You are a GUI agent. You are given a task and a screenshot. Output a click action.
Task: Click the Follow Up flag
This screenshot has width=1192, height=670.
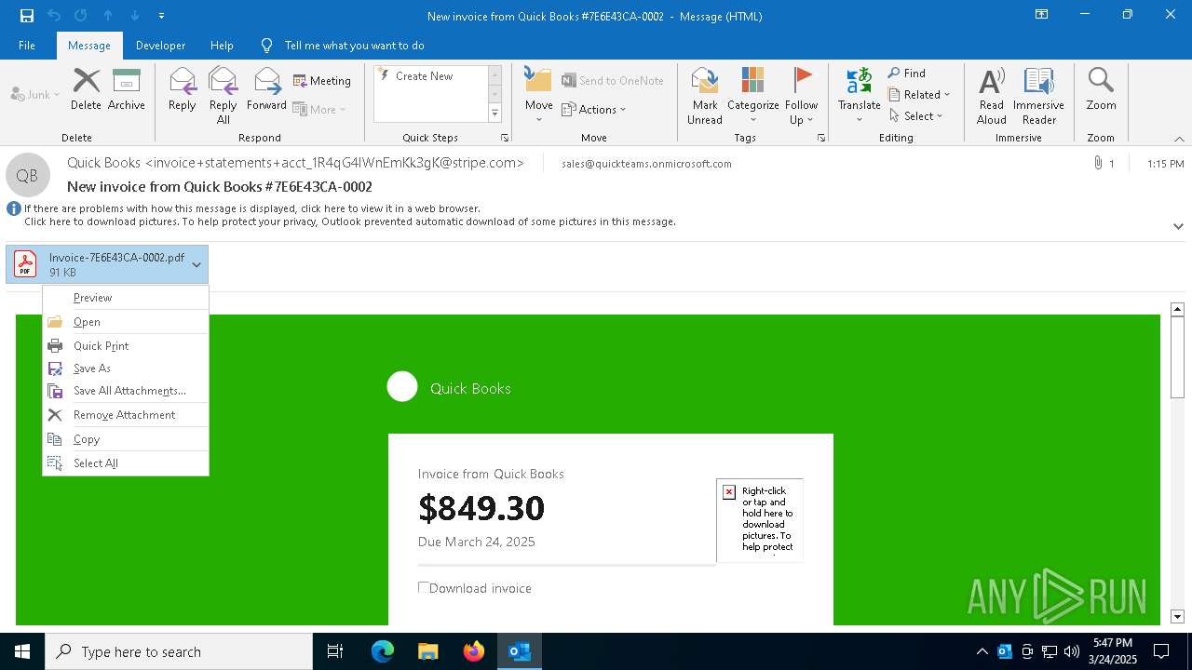[801, 95]
